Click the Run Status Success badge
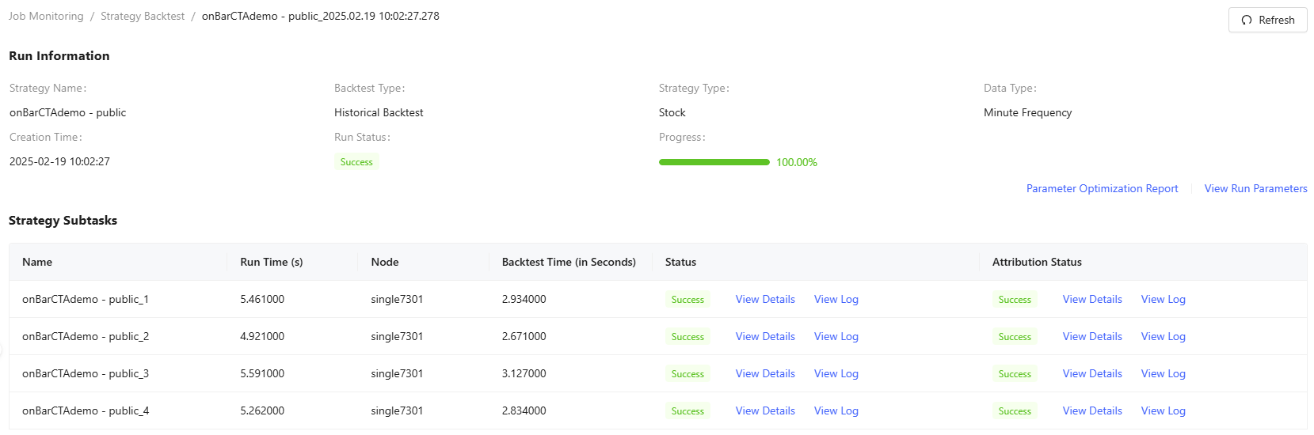Screen dimensions: 1314x435 pos(356,162)
